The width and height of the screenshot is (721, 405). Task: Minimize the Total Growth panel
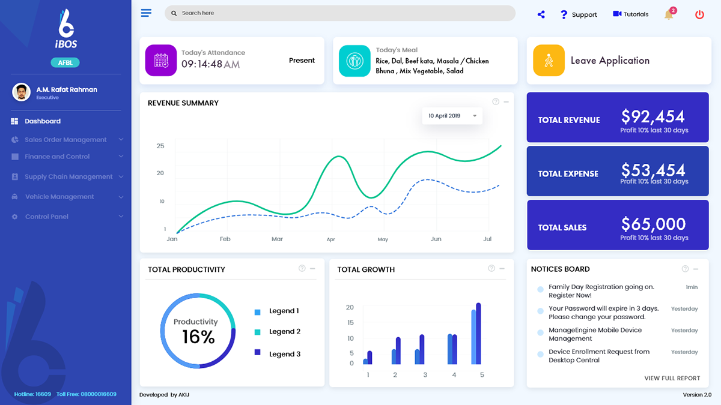point(502,269)
